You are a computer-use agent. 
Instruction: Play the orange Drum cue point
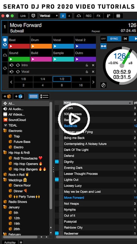click(41, 46)
